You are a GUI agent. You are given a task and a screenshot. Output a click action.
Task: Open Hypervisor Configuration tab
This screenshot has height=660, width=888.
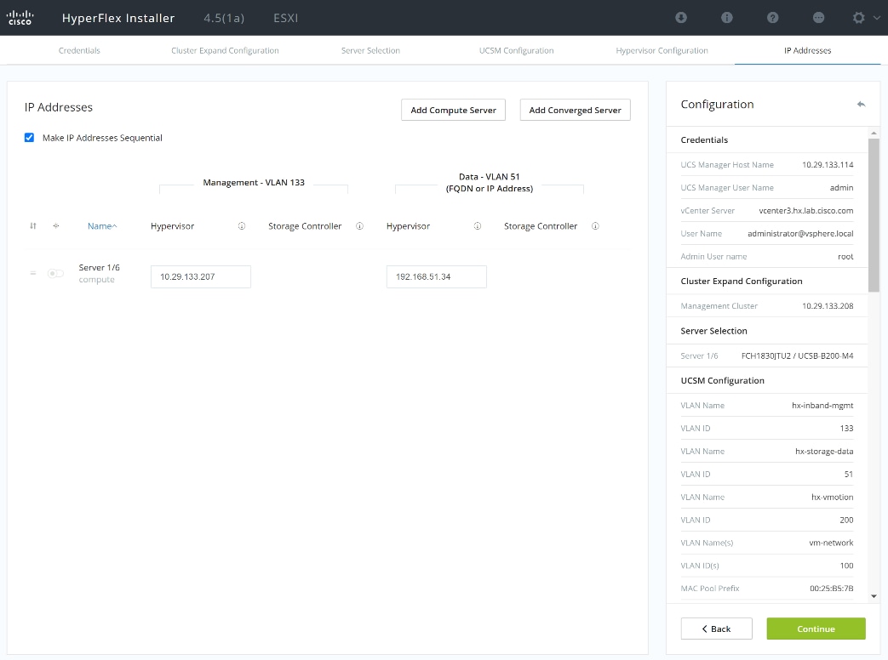coord(662,50)
